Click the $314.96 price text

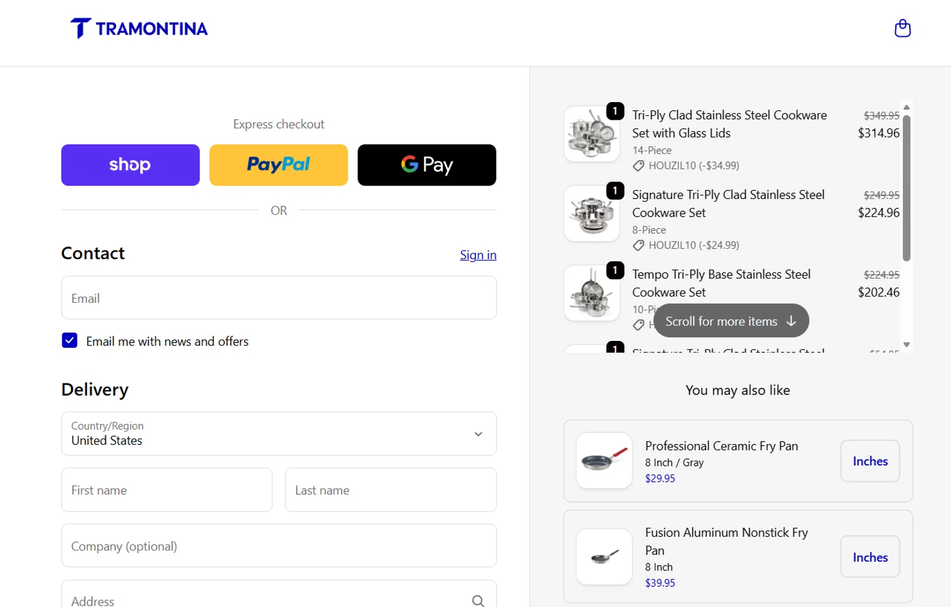[879, 133]
